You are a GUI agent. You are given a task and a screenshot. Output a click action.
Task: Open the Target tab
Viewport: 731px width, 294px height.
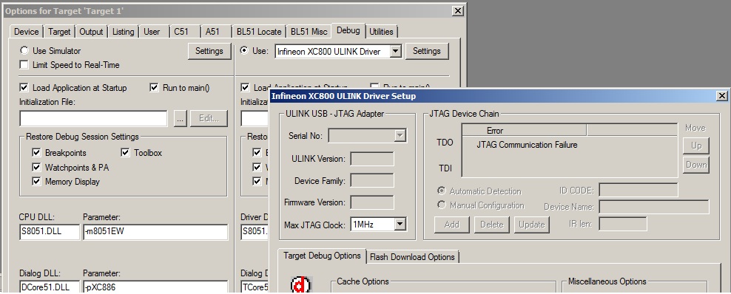click(59, 32)
